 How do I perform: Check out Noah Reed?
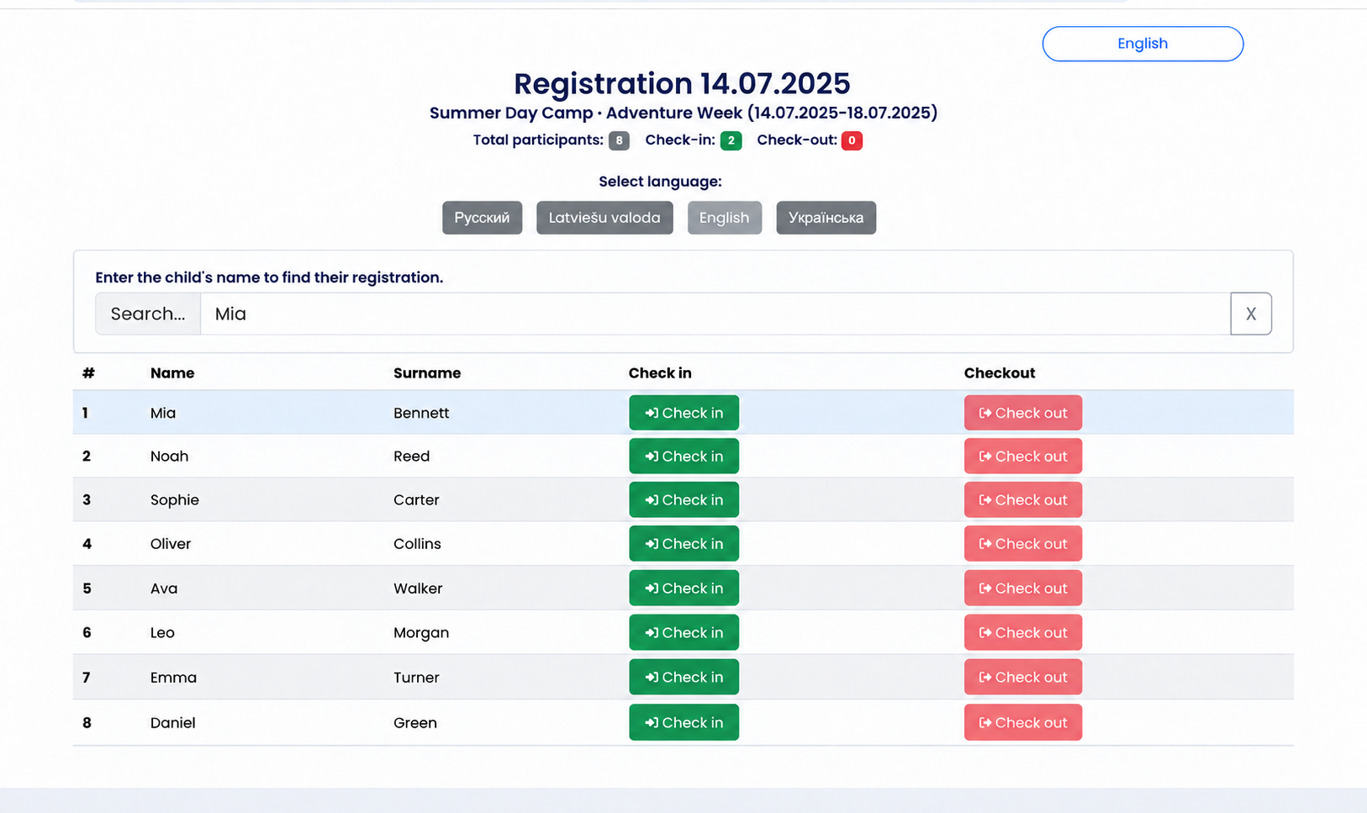click(1023, 457)
